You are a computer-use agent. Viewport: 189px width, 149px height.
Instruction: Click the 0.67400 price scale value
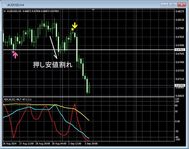180,62
